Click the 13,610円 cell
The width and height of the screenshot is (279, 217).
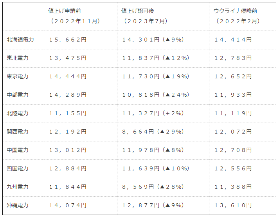pos(233,205)
